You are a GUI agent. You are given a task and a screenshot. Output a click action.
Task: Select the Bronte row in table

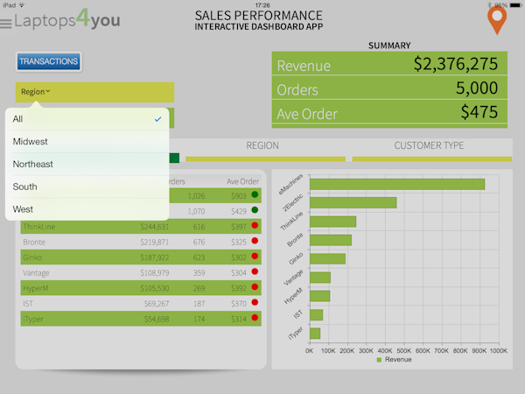[140, 242]
